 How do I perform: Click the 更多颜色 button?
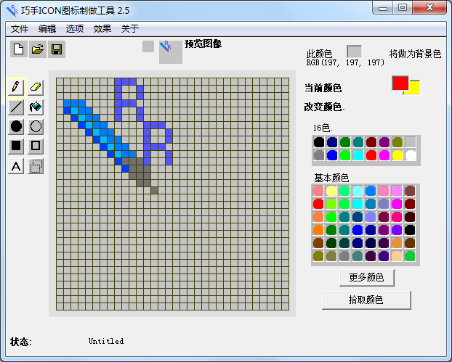tap(366, 277)
